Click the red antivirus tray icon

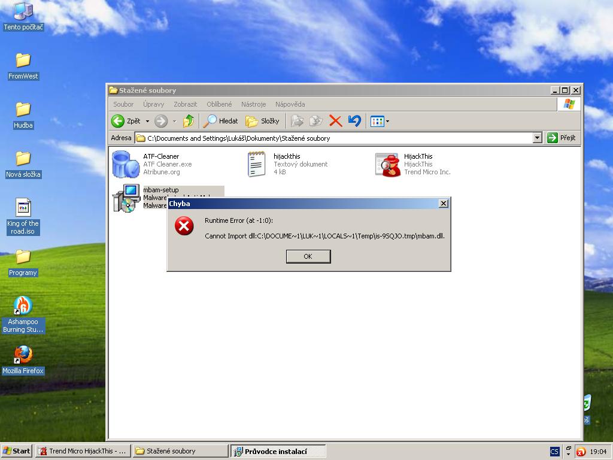coord(581,452)
